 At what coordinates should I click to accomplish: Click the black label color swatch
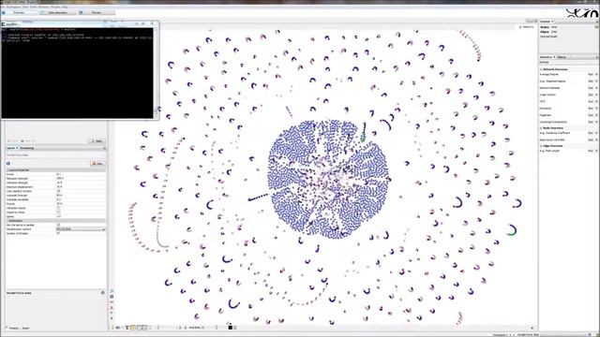[230, 328]
